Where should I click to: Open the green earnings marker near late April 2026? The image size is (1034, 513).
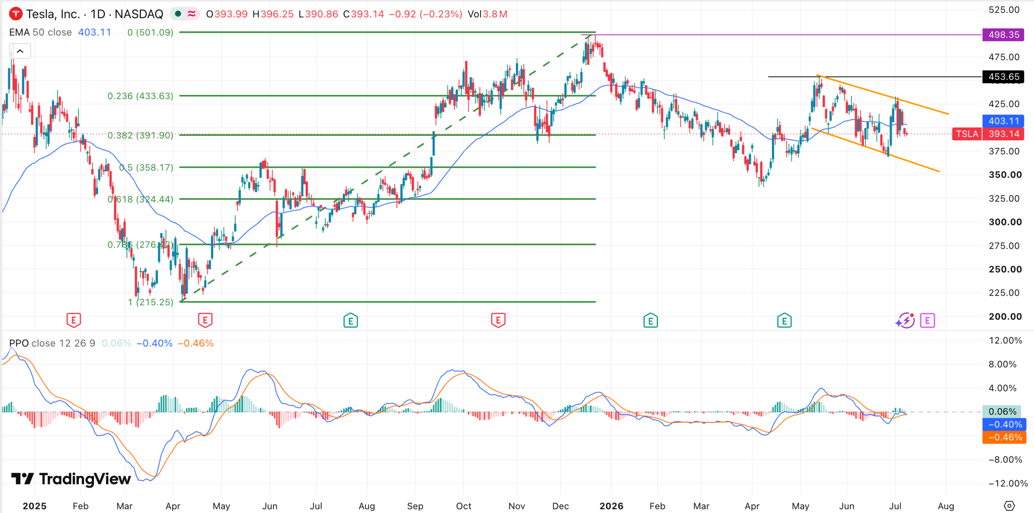click(784, 321)
